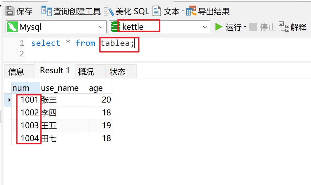
Task: Click the Beautify SQL icon
Action: tap(109, 11)
